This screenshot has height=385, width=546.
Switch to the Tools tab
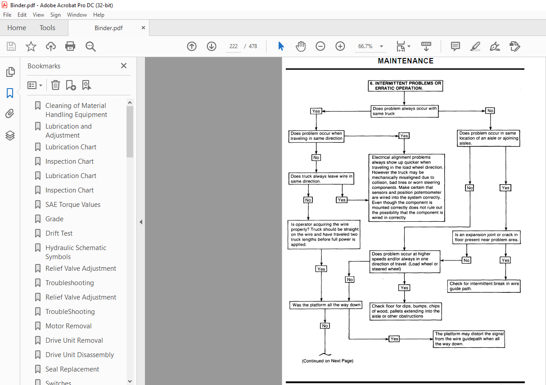coord(47,28)
